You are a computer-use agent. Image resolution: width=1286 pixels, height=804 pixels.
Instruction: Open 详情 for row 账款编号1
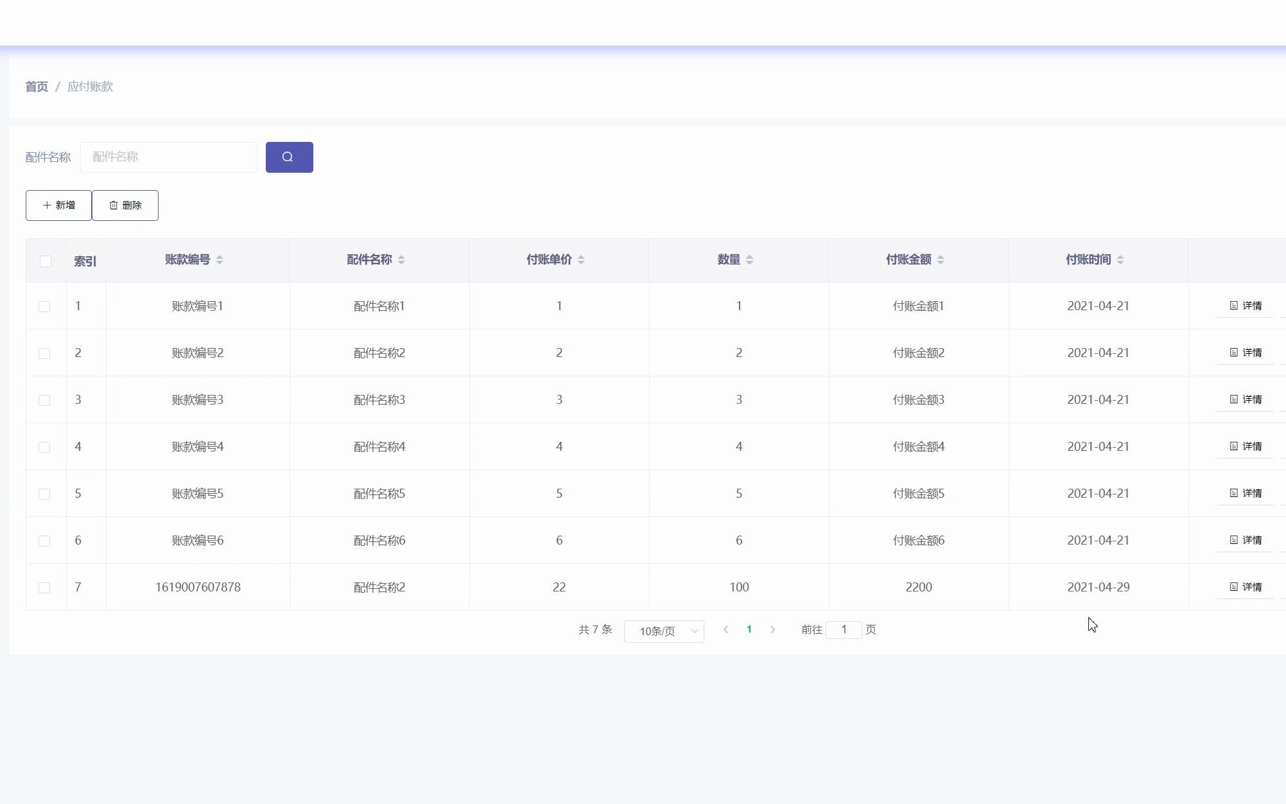click(1246, 306)
